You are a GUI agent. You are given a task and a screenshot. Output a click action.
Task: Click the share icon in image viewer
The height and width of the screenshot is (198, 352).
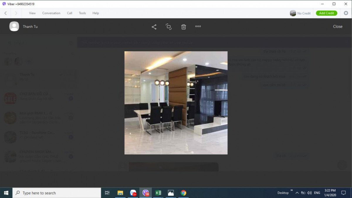point(154,27)
